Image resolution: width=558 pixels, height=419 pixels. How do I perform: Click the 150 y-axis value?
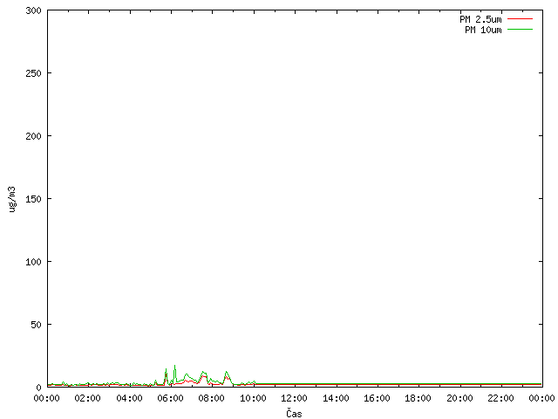pos(33,199)
